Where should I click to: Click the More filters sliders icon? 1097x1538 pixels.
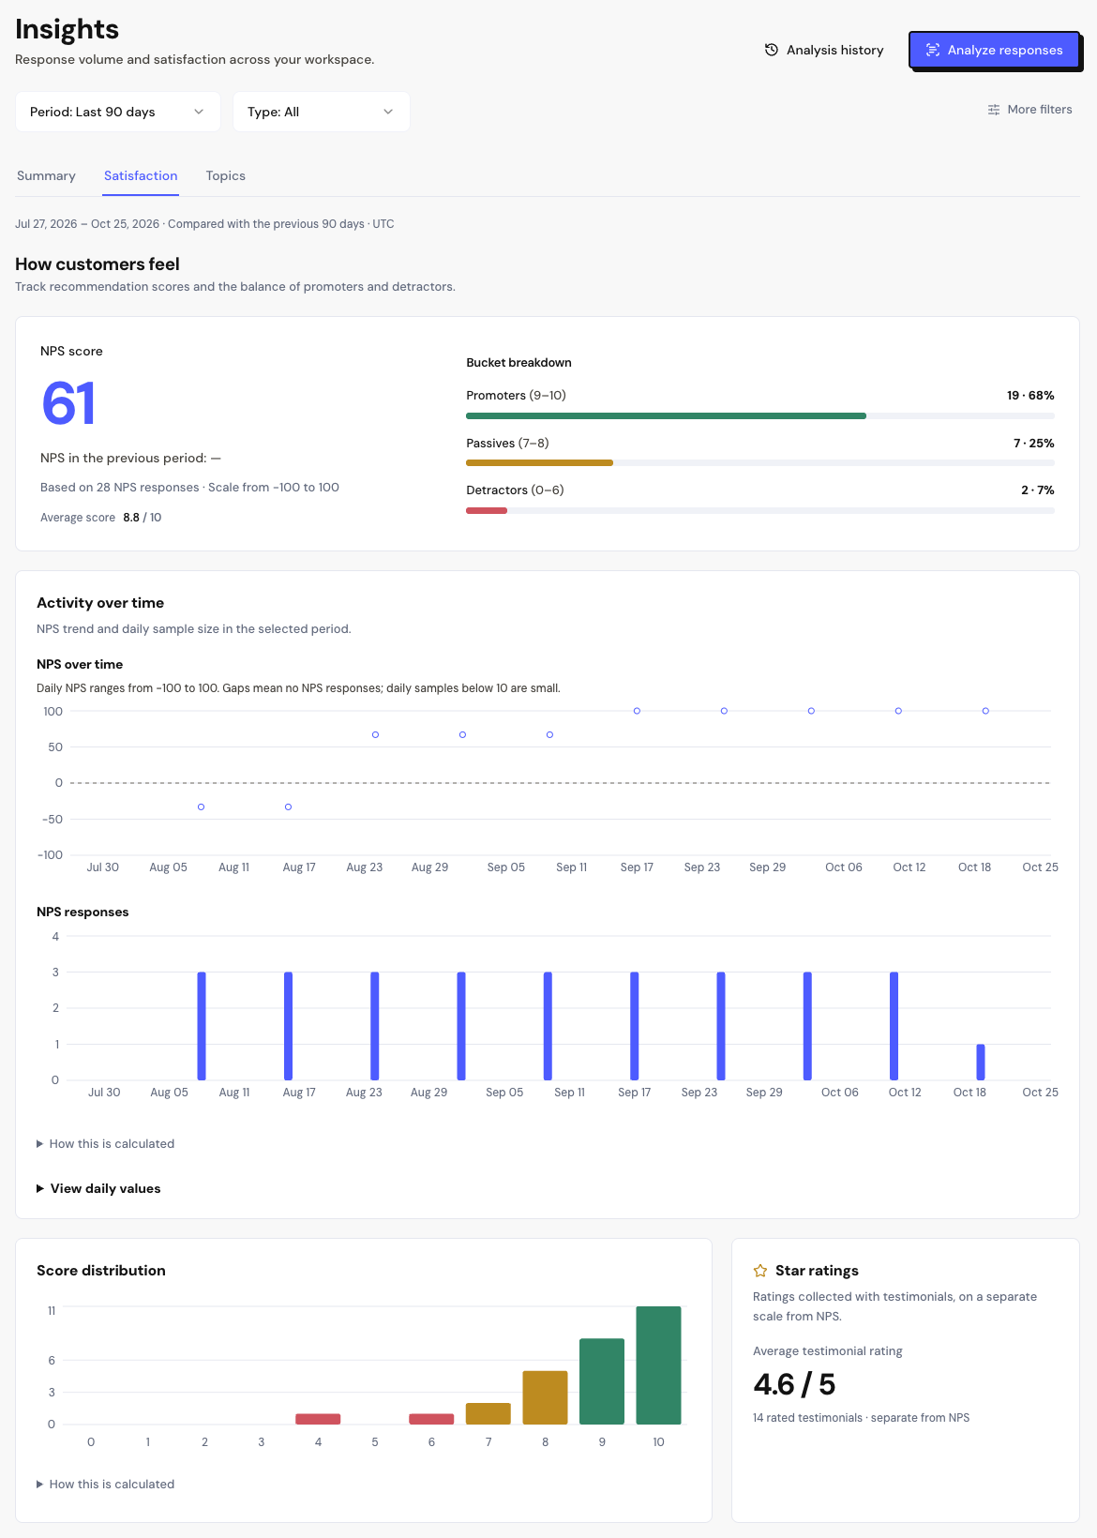(994, 110)
